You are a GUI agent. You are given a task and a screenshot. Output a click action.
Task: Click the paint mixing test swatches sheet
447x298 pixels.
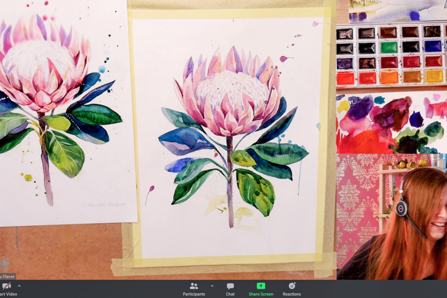[391, 121]
